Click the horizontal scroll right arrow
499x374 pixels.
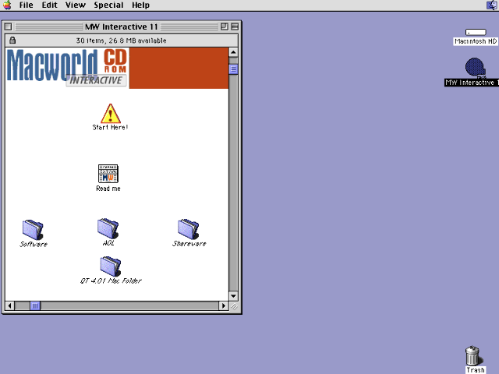[x=224, y=306]
